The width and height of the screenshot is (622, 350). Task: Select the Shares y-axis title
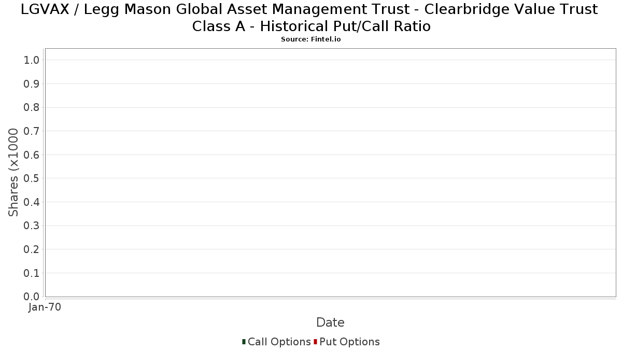(13, 172)
